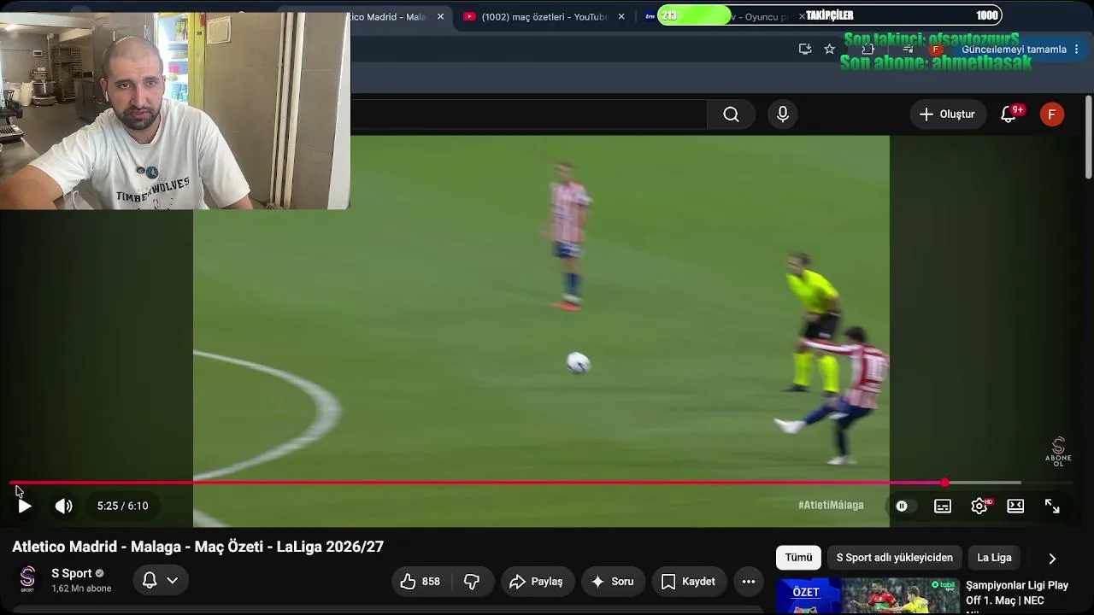Like the video with 858 likes

pos(421,582)
